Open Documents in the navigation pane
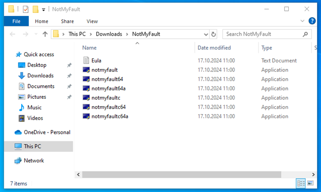 [x=41, y=86]
